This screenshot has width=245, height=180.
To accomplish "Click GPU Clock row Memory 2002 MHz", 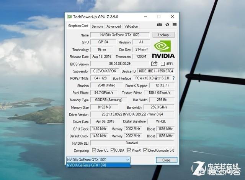I will click(133, 129).
